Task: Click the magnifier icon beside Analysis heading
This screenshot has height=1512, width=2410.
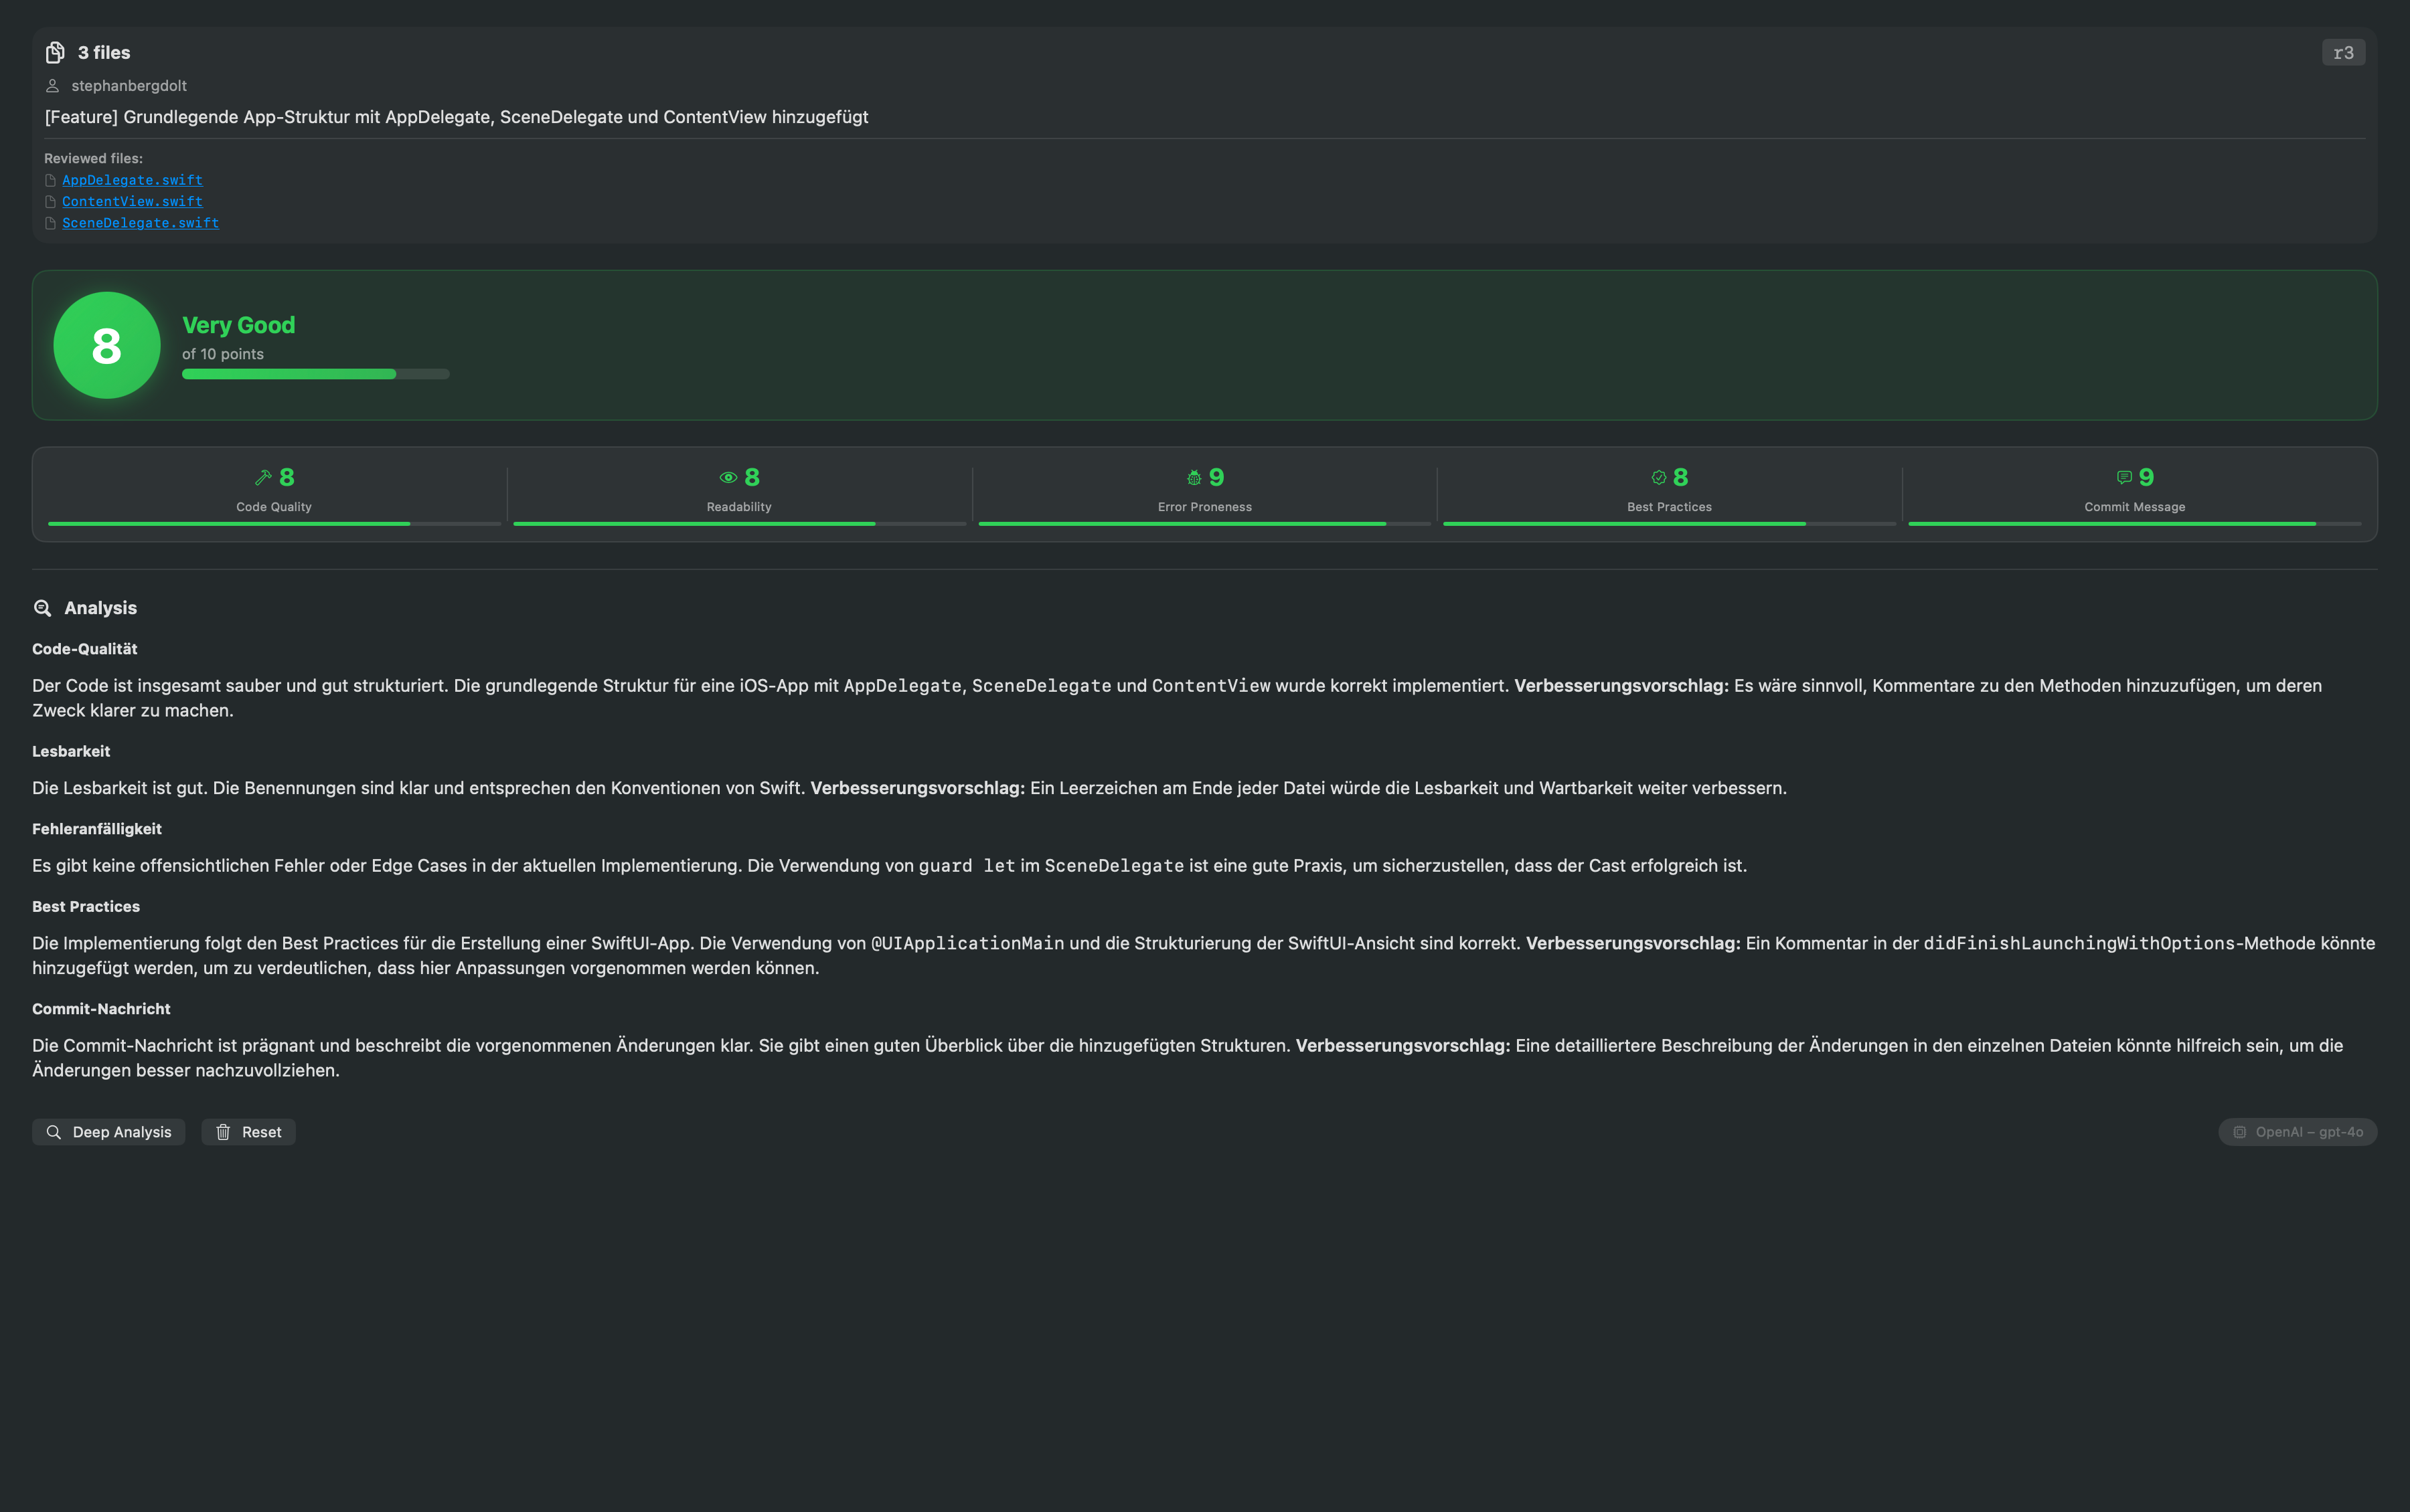Action: coord(42,608)
